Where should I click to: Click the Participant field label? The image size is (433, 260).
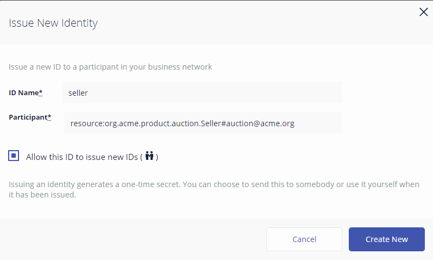(28, 117)
